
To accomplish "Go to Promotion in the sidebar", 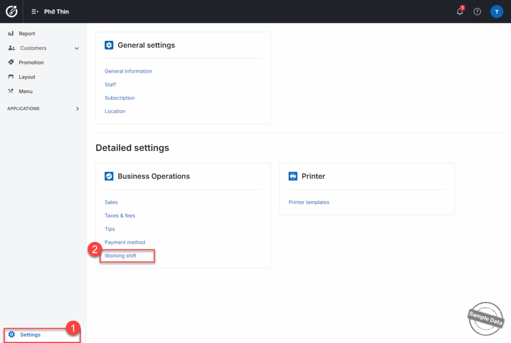I will [31, 63].
